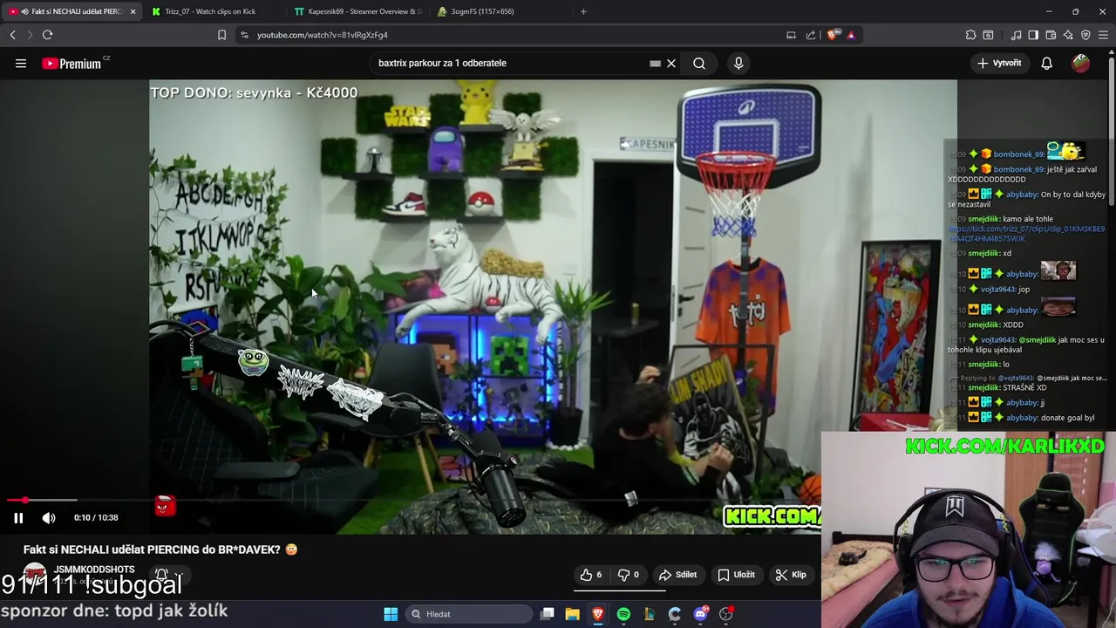Open the Brave Rewards triangle icon
Viewport: 1116px width, 628px height.
pos(851,35)
